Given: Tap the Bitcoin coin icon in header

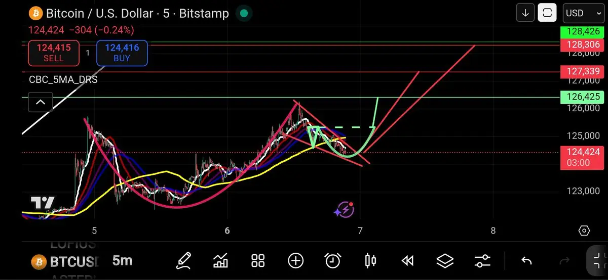Looking at the screenshot, I should click(x=35, y=13).
